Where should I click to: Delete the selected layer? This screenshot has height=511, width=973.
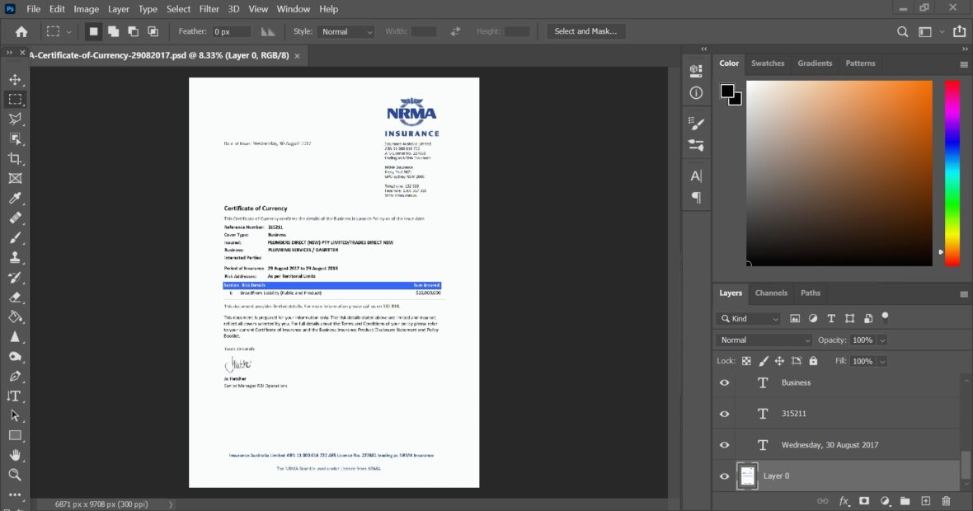(945, 500)
